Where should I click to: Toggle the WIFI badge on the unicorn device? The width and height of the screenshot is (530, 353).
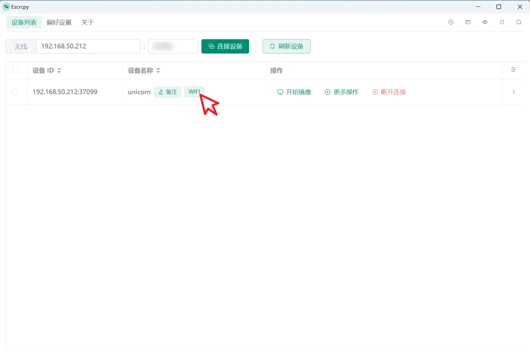[194, 91]
